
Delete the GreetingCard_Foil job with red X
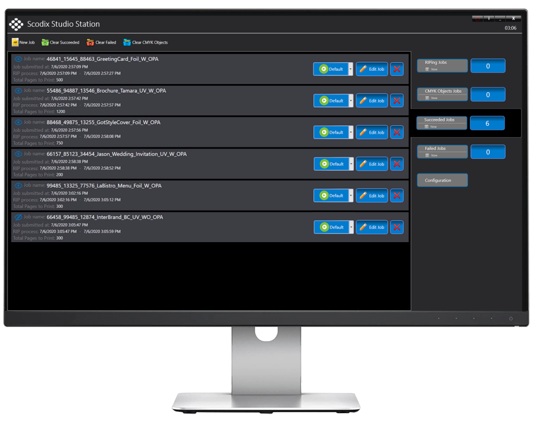click(397, 69)
